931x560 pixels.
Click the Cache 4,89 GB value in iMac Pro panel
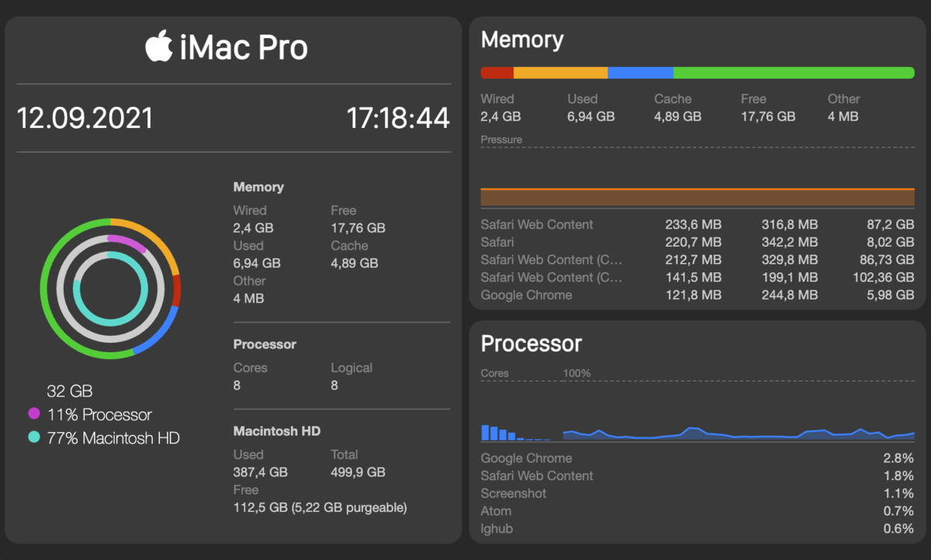[x=355, y=263]
